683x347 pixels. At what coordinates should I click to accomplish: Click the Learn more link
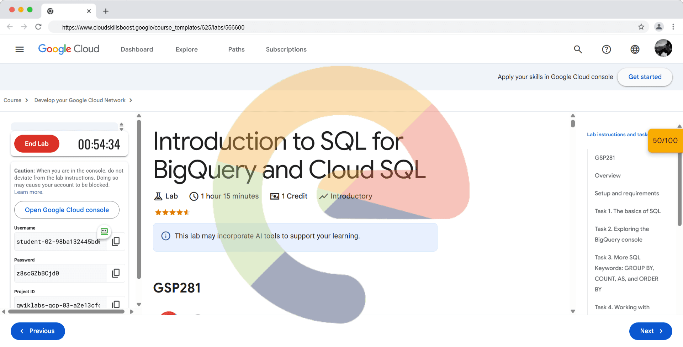[28, 192]
